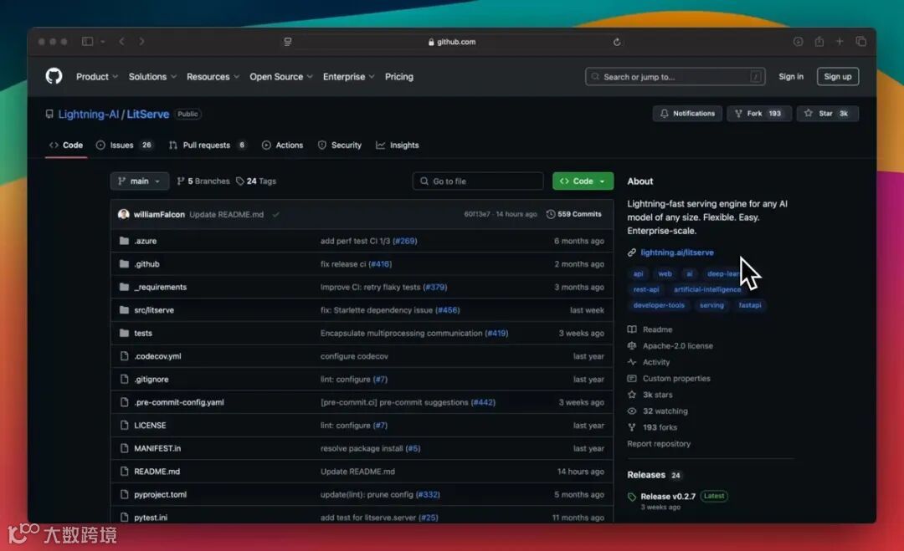The width and height of the screenshot is (904, 551).
Task: Open the Lightning-AI organization link
Action: click(88, 114)
